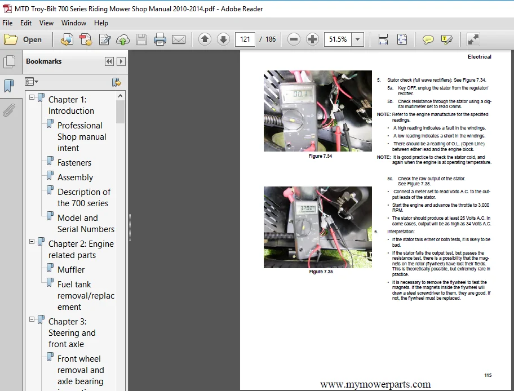This screenshot has width=514, height=391.
Task: Zoom out with the minus button
Action: click(x=294, y=39)
